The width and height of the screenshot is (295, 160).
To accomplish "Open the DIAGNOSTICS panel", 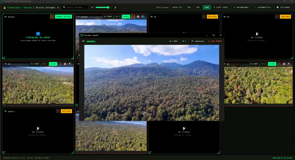I will (x=263, y=7).
